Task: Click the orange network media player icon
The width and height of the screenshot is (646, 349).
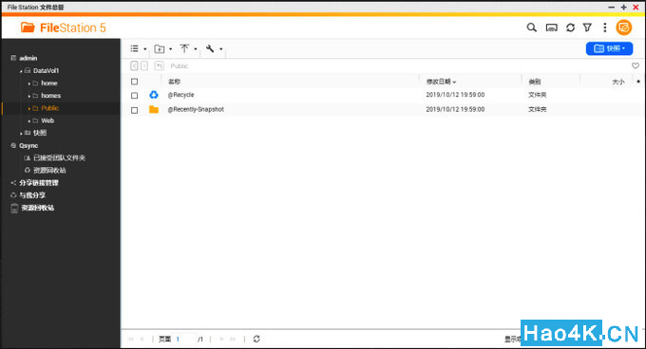Action: [x=624, y=28]
